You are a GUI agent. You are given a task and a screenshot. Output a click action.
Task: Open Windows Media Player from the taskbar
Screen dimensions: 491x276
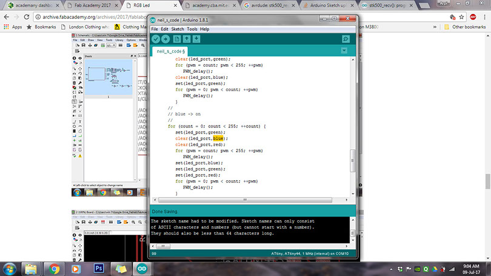point(76,269)
